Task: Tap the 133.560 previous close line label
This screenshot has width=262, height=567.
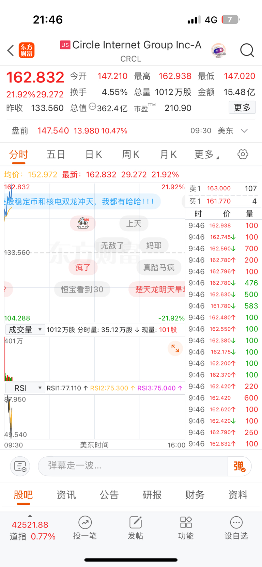Action: pyautogui.click(x=17, y=252)
